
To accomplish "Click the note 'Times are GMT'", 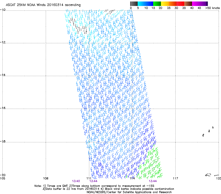I will click(x=58, y=186).
